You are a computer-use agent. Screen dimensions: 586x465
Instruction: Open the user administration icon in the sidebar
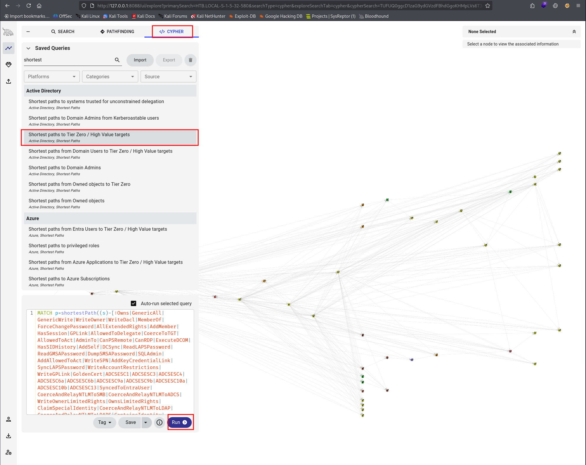tap(8, 452)
